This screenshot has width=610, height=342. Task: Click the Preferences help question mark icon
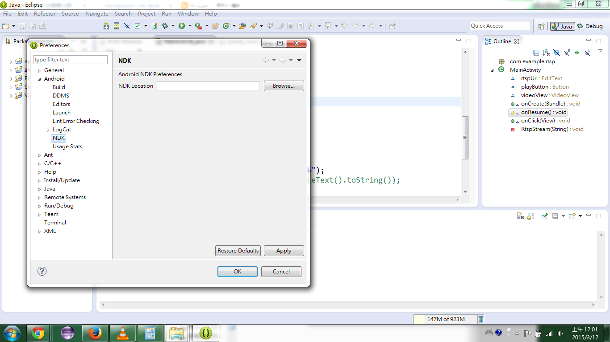point(42,271)
